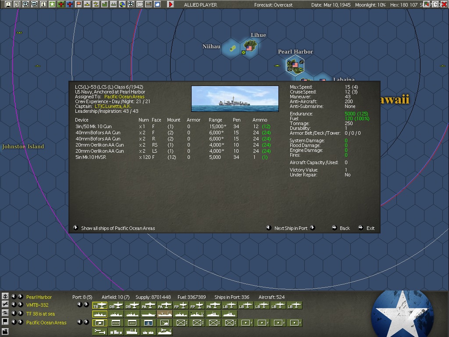Open the white star toolbar icon
Image resolution: width=449 pixels, height=337 pixels.
pos(52,4)
